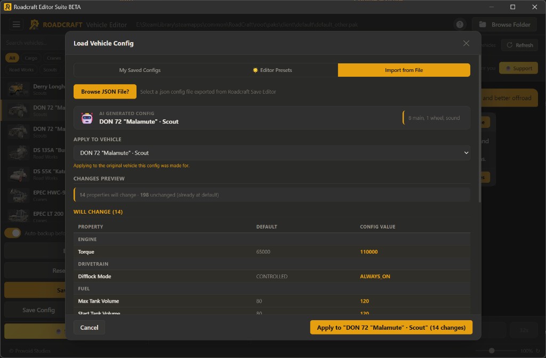Screen dimensions: 546x358
Task: Click the Refresh button
Action: click(519, 45)
